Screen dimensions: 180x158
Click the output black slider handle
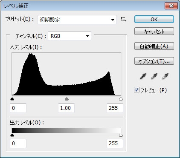click(x=12, y=135)
